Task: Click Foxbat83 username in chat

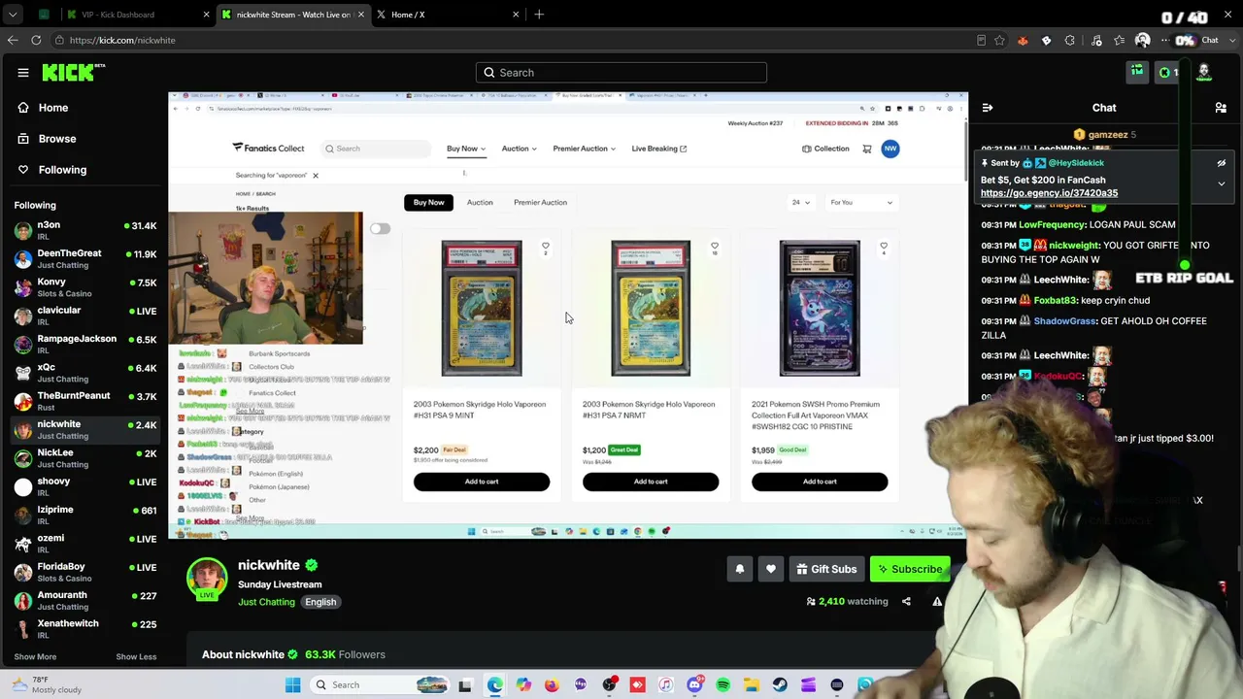Action: tap(1056, 301)
